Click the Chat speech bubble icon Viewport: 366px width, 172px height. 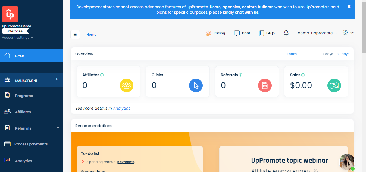[237, 33]
